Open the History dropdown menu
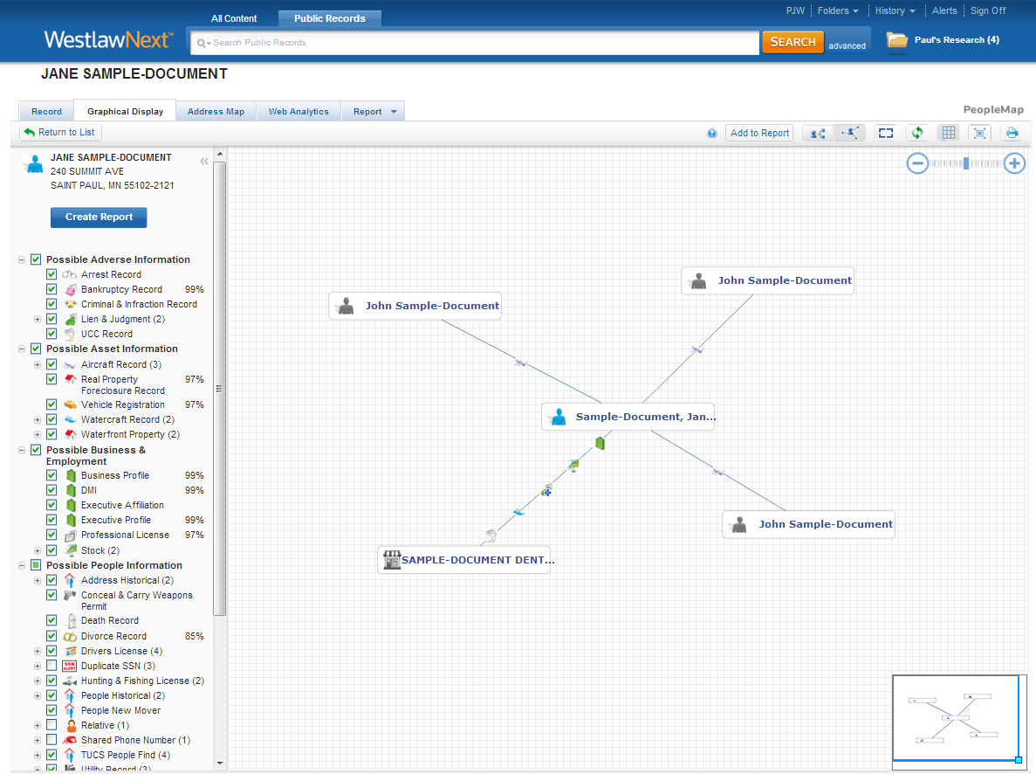Image resolution: width=1036 pixels, height=774 pixels. (x=895, y=10)
